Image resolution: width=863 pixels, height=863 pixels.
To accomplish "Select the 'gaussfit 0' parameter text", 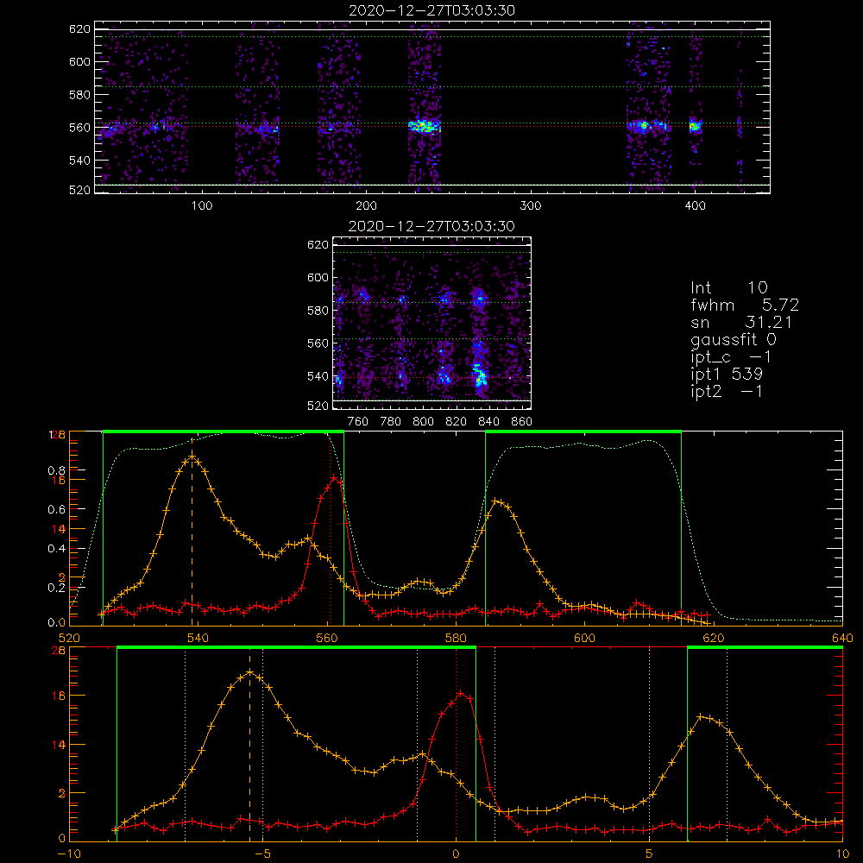I will [x=733, y=339].
